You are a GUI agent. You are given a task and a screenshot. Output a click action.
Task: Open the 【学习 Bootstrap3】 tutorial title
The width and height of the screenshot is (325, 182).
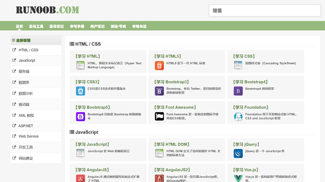point(172,82)
